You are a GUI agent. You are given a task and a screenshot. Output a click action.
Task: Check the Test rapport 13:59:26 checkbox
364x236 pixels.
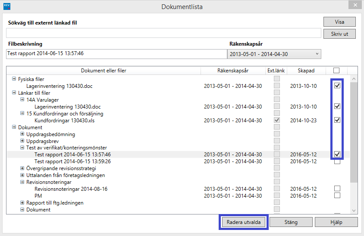(x=337, y=161)
